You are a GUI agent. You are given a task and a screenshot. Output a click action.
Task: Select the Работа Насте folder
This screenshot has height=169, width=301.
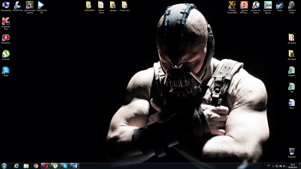[x=101, y=5]
